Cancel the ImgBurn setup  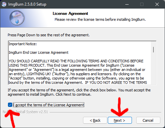148,120
